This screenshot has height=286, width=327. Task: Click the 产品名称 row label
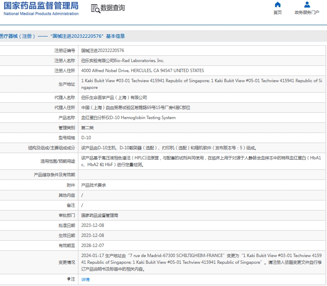pyautogui.click(x=67, y=118)
